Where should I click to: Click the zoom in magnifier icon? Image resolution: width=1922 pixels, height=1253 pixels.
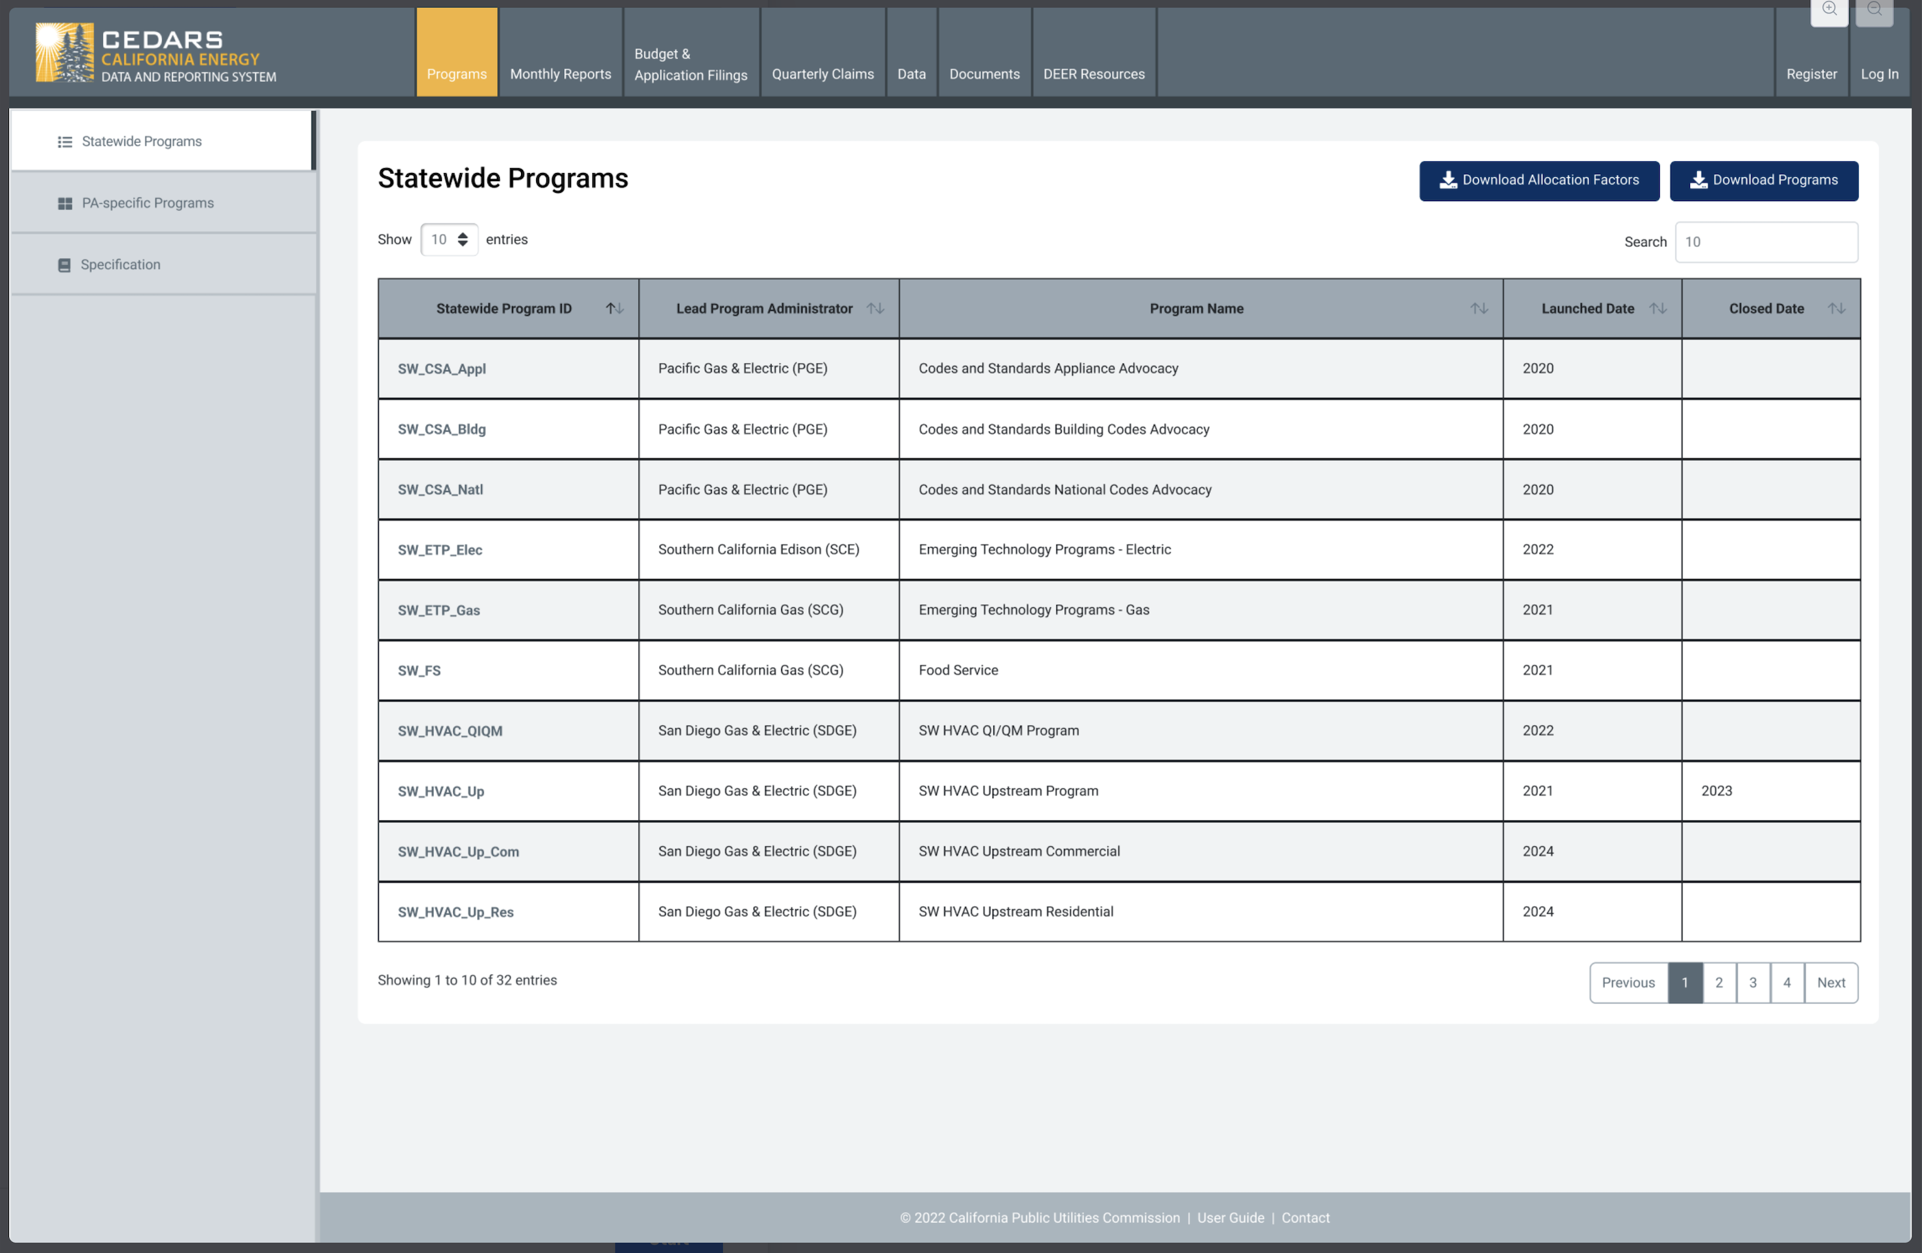1829,10
